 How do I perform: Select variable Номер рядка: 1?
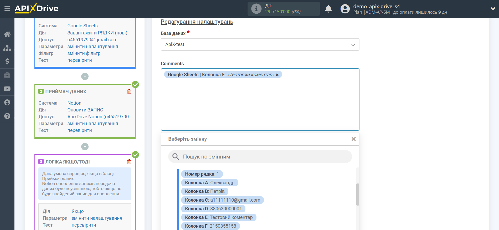point(202,174)
